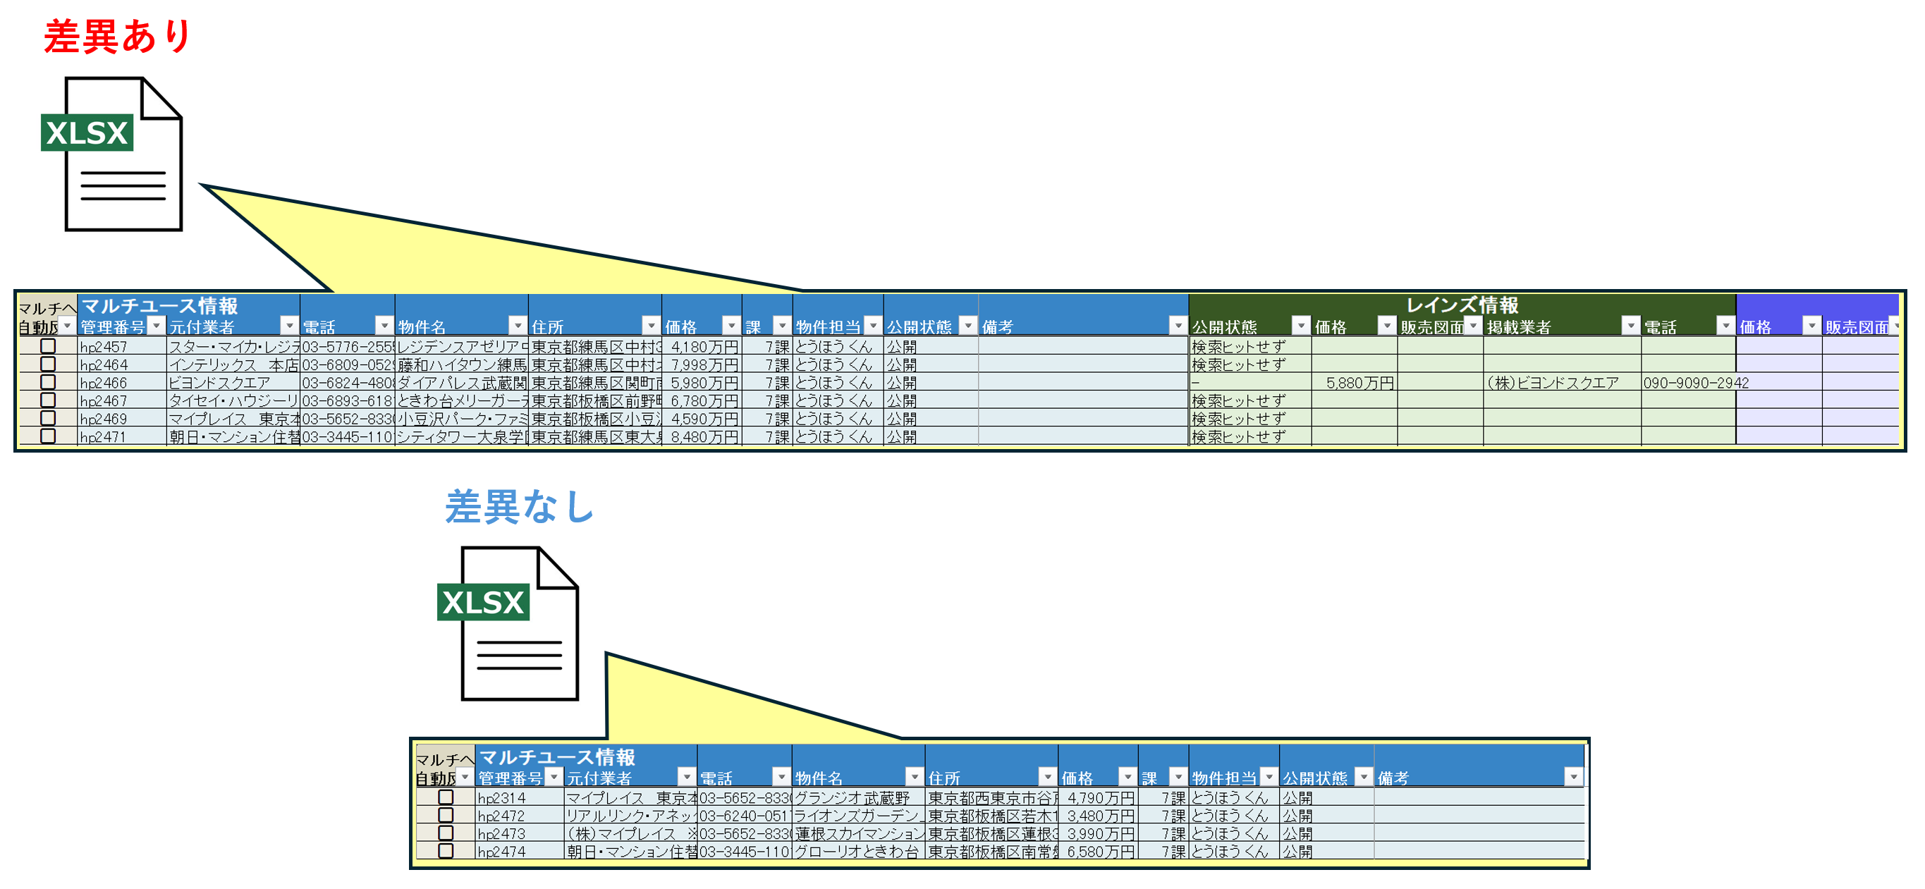Tick the checkbox for row hp2314

[x=446, y=797]
